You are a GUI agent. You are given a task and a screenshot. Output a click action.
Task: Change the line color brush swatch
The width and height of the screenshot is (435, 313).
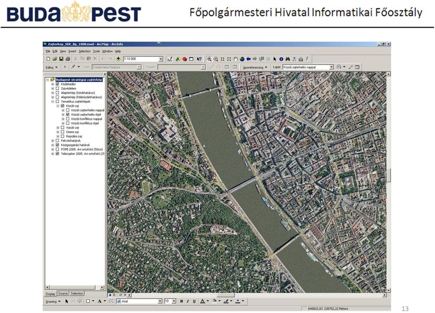[226, 301]
